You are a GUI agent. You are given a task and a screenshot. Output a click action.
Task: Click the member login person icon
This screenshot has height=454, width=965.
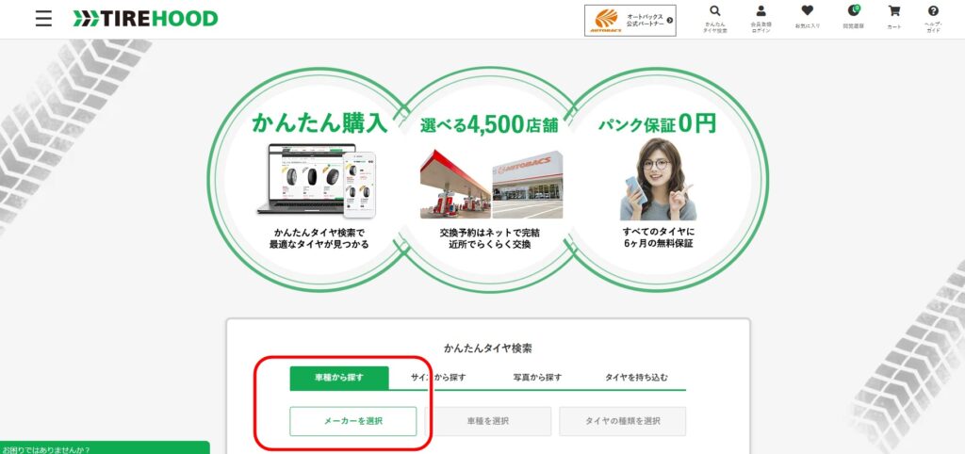pyautogui.click(x=761, y=11)
